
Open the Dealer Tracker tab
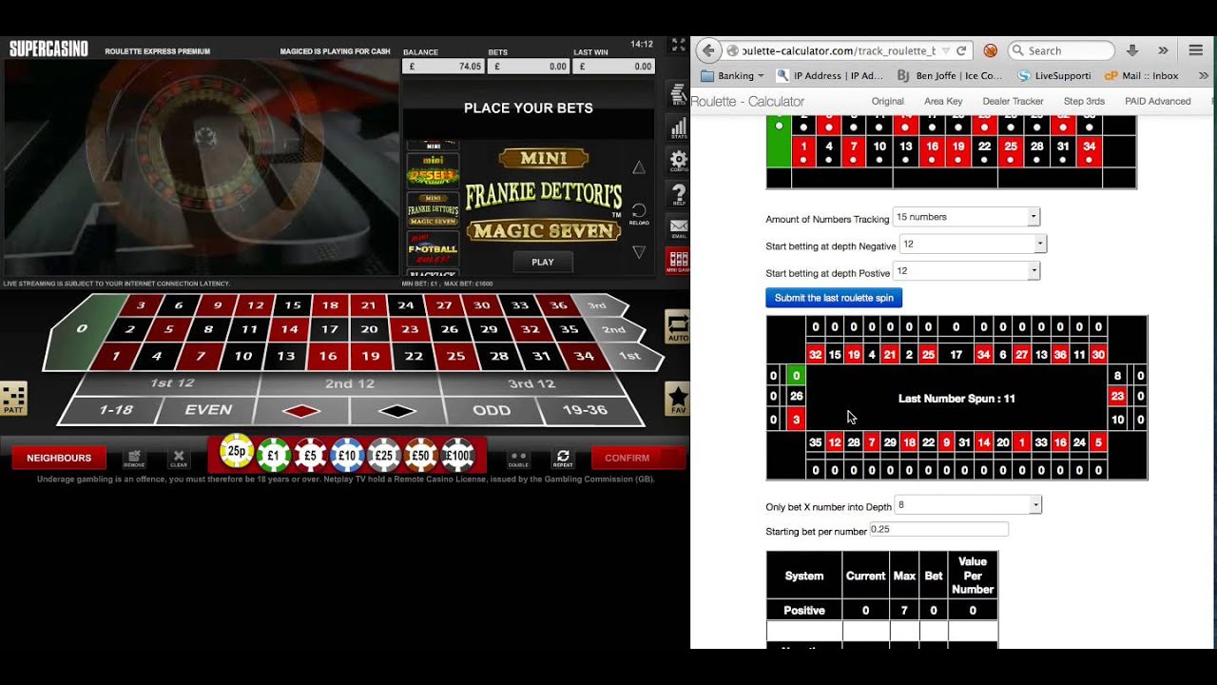(x=1013, y=101)
